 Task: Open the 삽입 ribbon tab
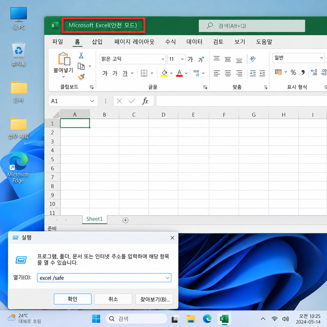pos(97,42)
